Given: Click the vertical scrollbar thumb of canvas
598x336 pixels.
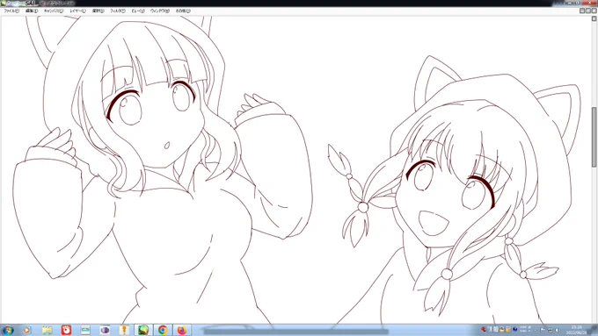Looking at the screenshot, I should click(594, 137).
